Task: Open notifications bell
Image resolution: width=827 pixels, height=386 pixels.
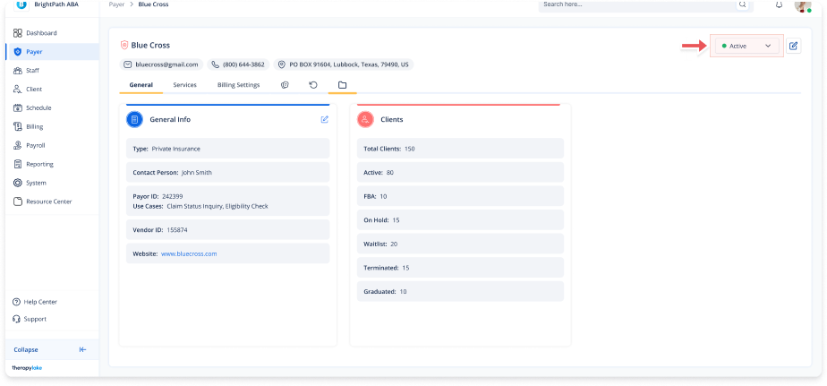Action: (x=779, y=4)
